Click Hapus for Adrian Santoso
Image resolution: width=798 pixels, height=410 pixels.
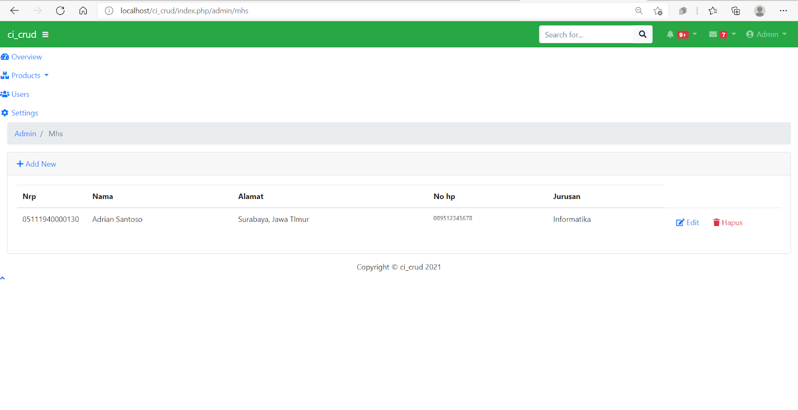(x=728, y=222)
